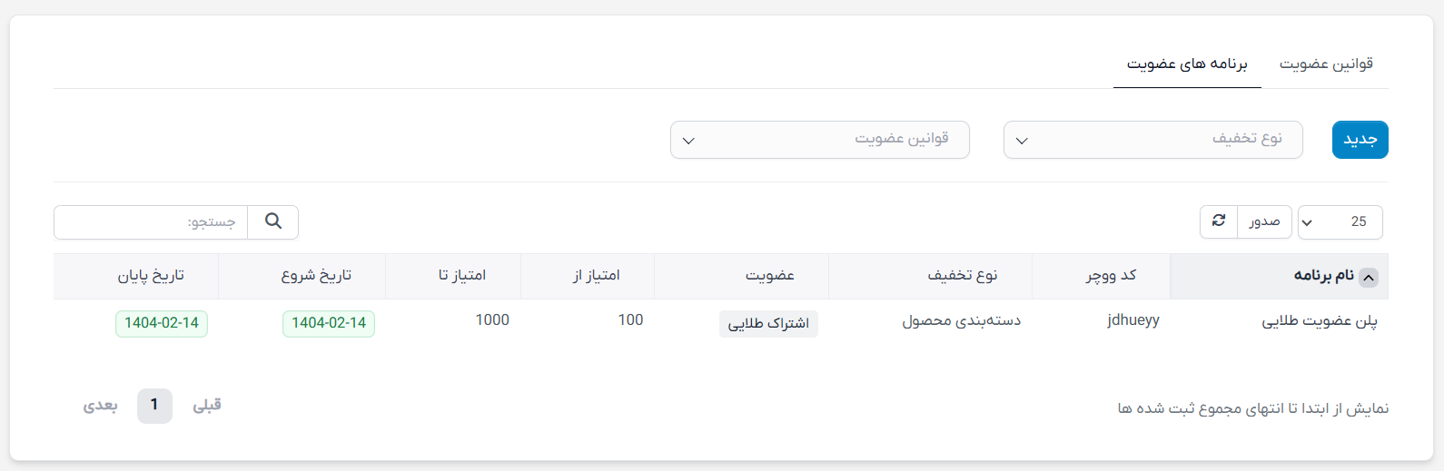Expand the 25 rows-per-page selector

(1340, 222)
